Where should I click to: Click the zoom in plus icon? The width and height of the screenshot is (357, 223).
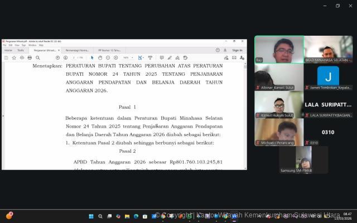[115, 57]
